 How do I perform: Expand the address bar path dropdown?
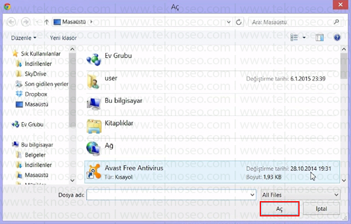229,22
